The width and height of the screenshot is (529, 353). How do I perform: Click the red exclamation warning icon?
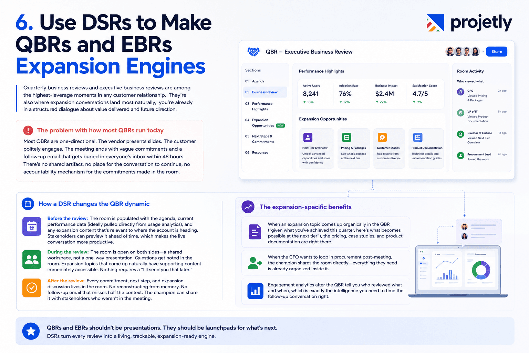(x=28, y=130)
